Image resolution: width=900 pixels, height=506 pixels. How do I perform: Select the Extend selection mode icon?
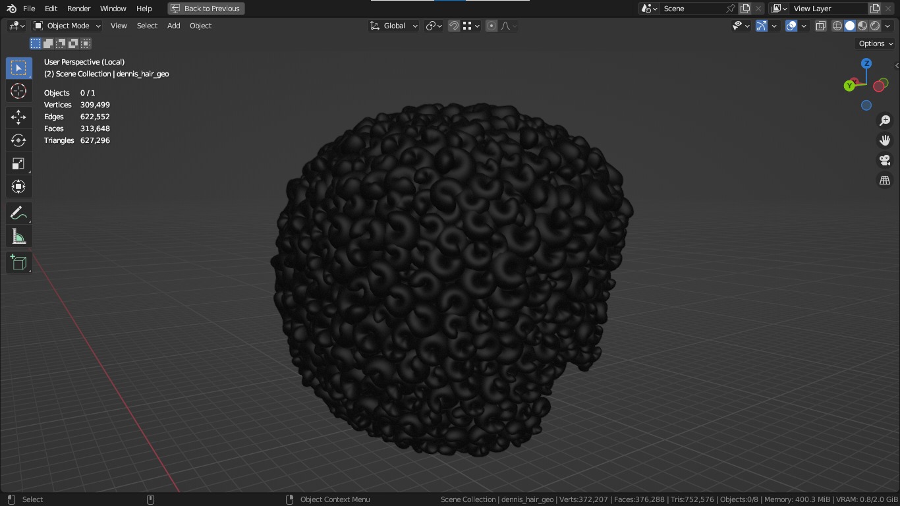tap(48, 43)
